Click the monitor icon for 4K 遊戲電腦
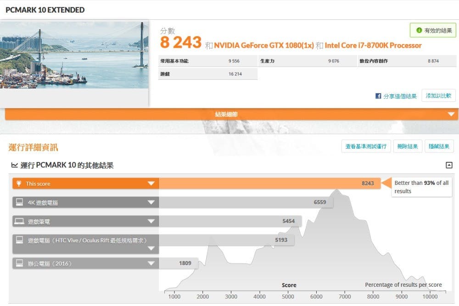Image resolution: width=459 pixels, height=306 pixels. point(19,202)
